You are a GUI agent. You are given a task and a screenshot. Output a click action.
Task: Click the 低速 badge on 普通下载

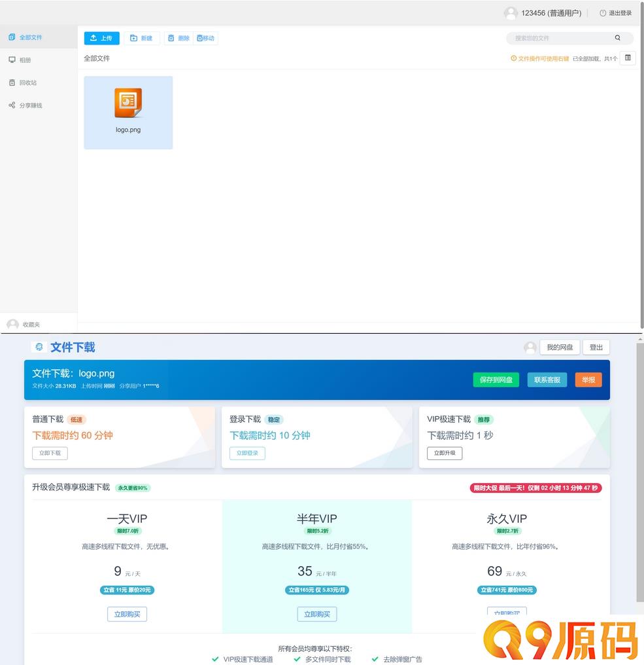click(x=76, y=420)
